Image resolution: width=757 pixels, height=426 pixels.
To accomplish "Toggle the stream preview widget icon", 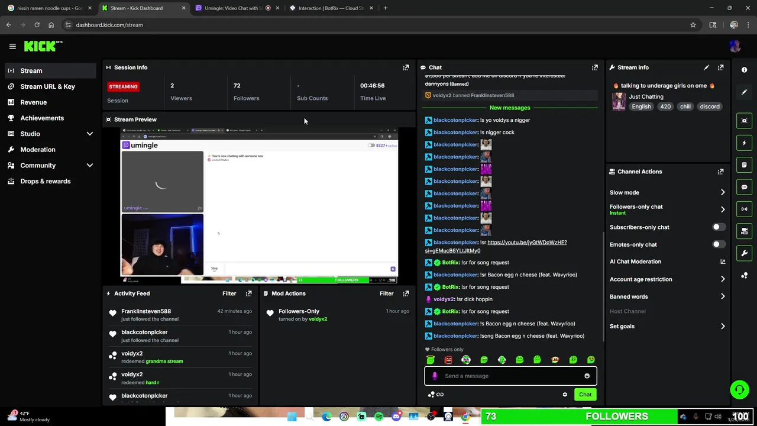I will [745, 121].
